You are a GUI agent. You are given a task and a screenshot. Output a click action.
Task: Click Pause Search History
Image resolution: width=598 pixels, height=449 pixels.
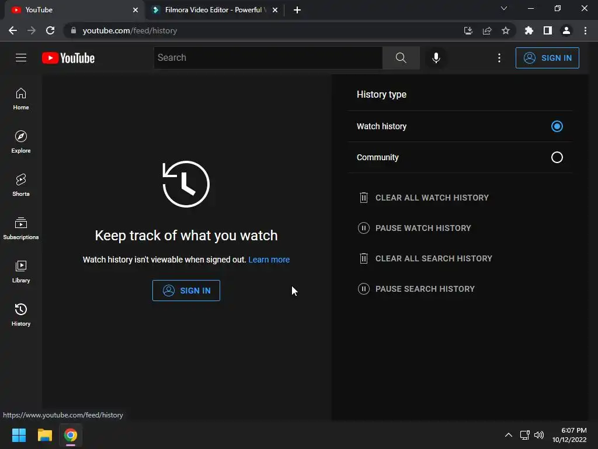click(x=416, y=289)
